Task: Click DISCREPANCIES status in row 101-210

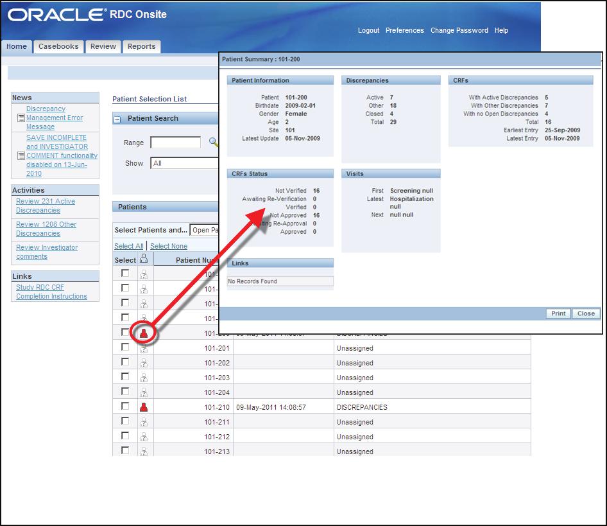Action: click(362, 407)
